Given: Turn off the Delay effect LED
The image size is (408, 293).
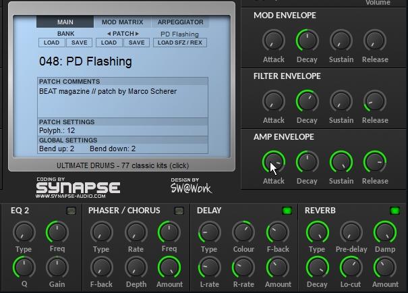Looking at the screenshot, I should pos(287,211).
